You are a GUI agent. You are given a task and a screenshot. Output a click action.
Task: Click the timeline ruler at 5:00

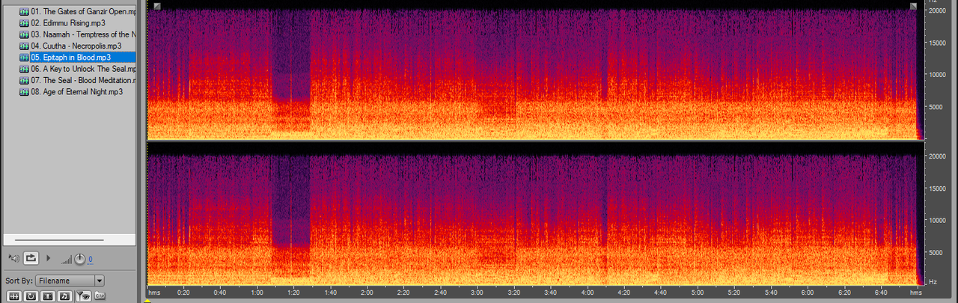(x=698, y=293)
